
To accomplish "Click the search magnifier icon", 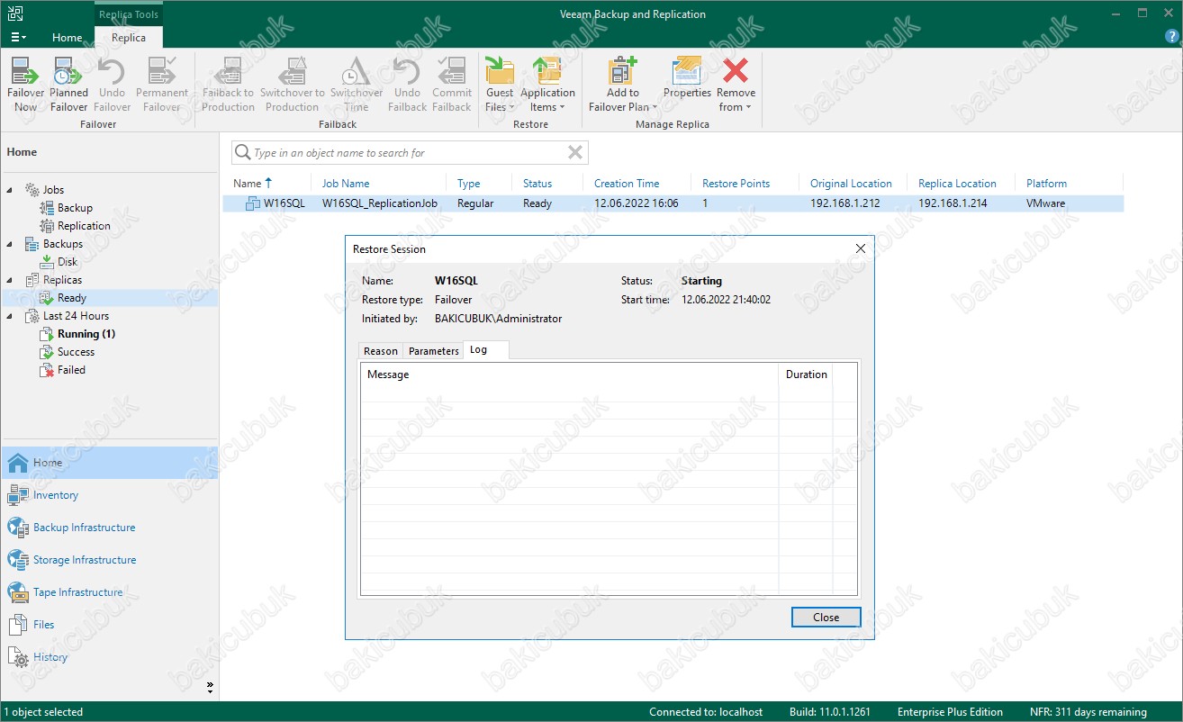I will [x=242, y=153].
